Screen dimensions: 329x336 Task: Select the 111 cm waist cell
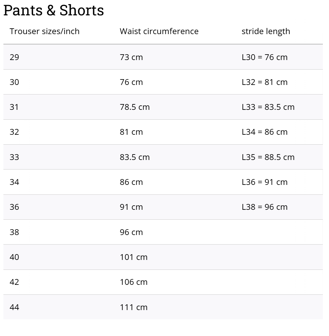[x=134, y=307]
